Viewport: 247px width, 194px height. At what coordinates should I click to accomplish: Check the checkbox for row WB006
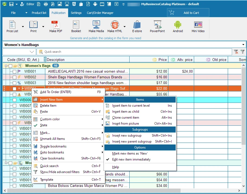pos(14,100)
